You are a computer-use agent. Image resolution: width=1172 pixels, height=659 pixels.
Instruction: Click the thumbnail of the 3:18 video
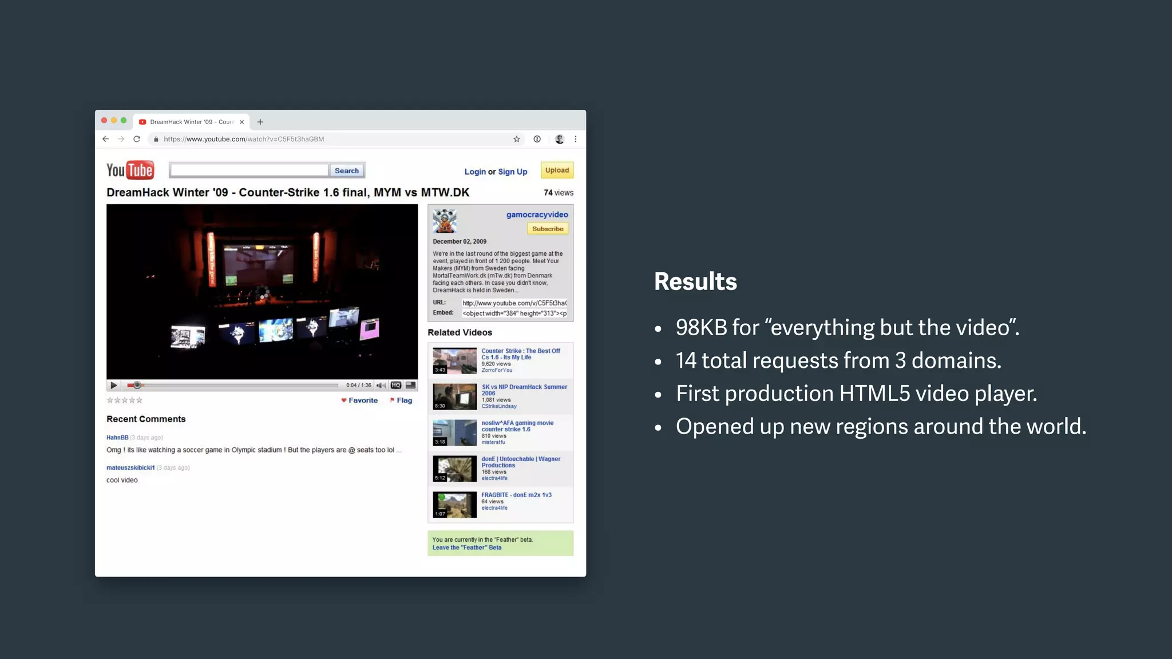(454, 432)
